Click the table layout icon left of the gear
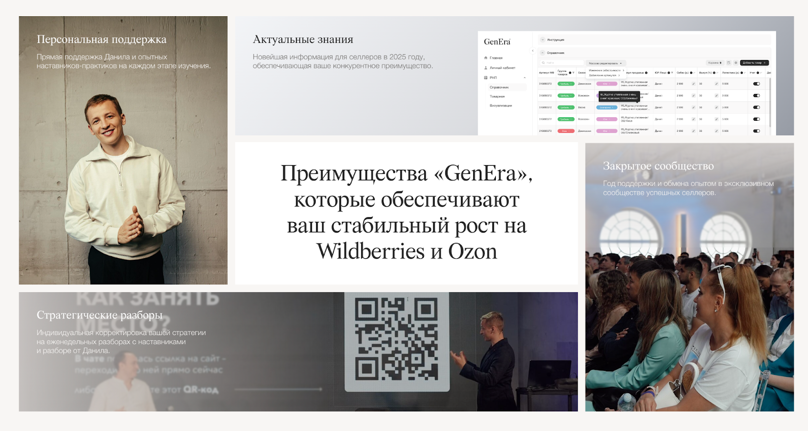808x431 pixels. tap(729, 63)
